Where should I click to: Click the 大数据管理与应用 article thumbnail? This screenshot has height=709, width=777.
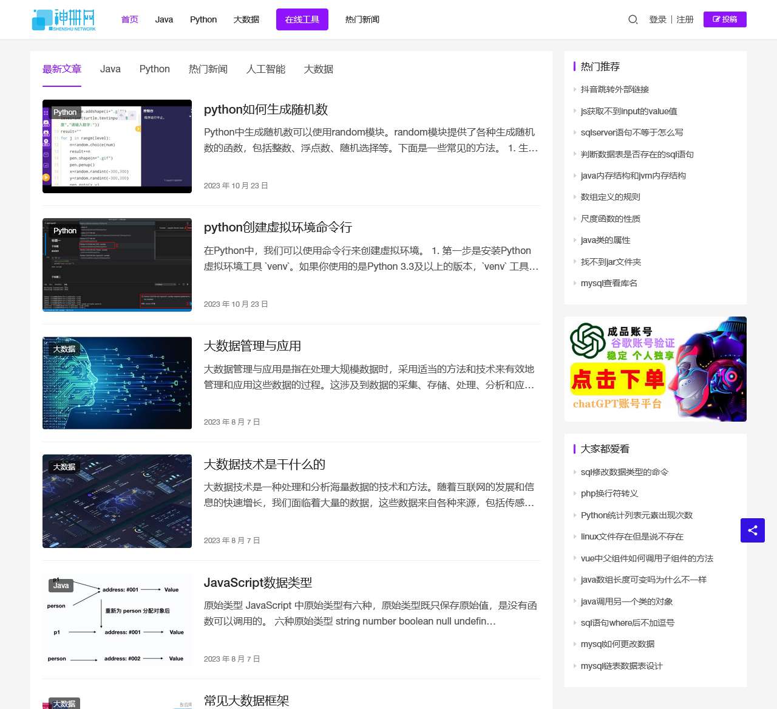(117, 383)
